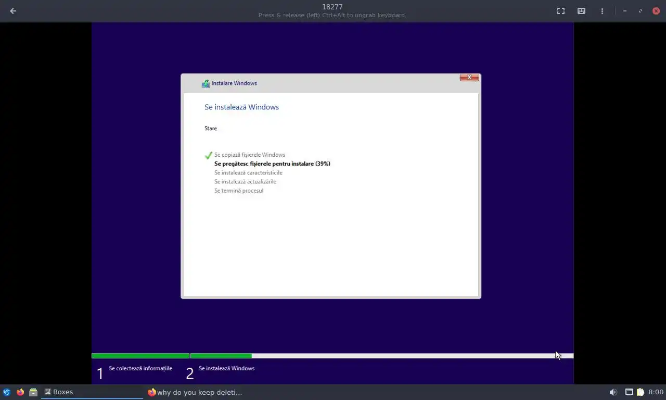666x400 pixels.
Task: Launch Firefox from the taskbar
Action: point(20,392)
